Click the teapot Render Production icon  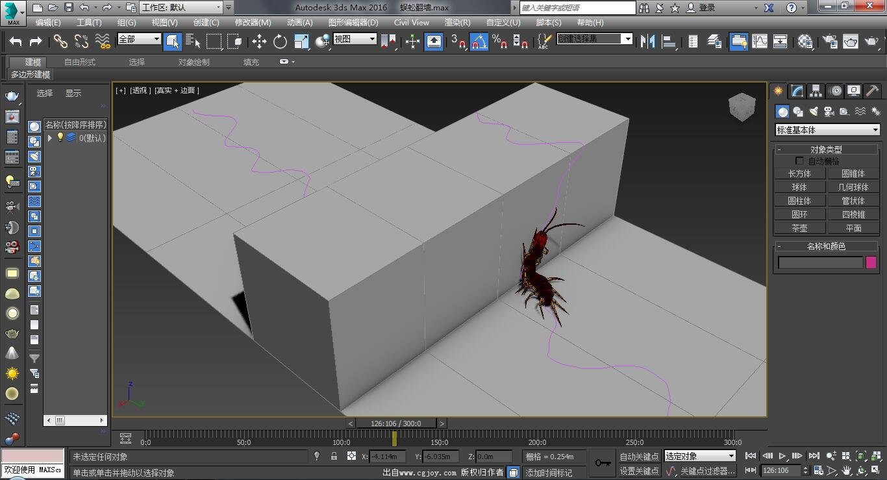[x=871, y=42]
